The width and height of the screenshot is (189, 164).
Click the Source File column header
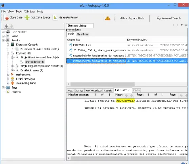coord(96,40)
